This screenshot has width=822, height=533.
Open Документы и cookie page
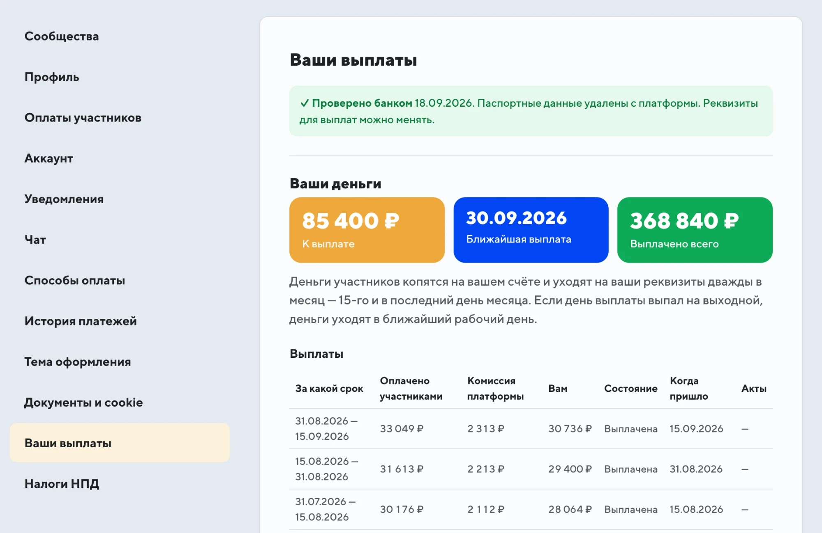point(84,402)
